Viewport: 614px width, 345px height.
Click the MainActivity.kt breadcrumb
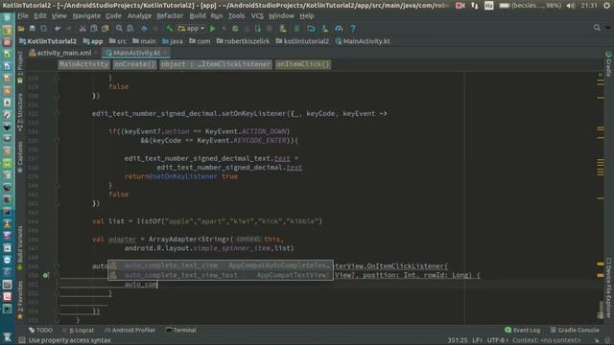point(363,41)
